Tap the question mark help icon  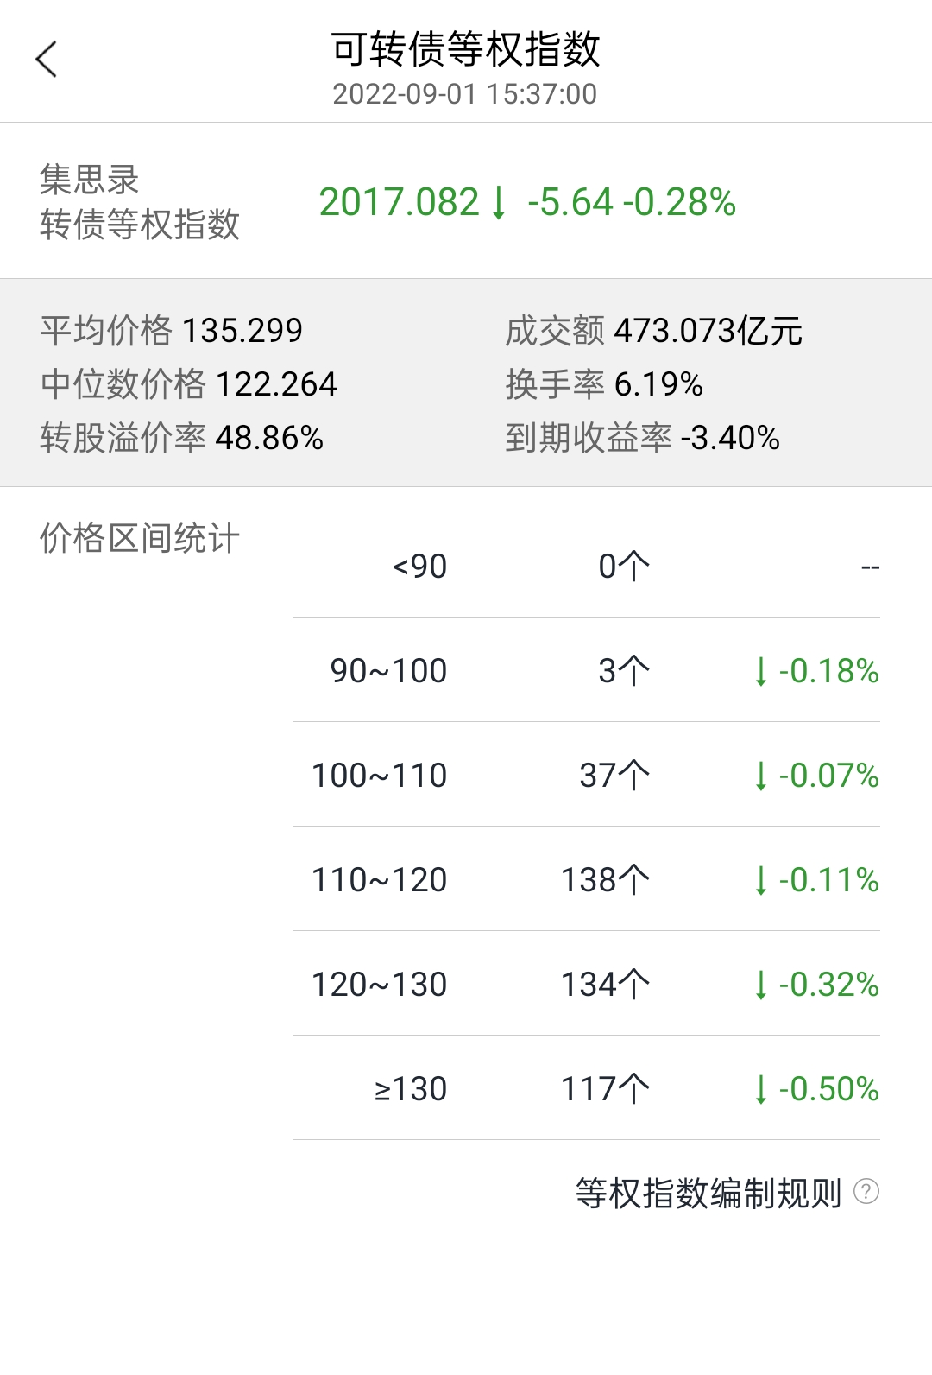point(866,1192)
